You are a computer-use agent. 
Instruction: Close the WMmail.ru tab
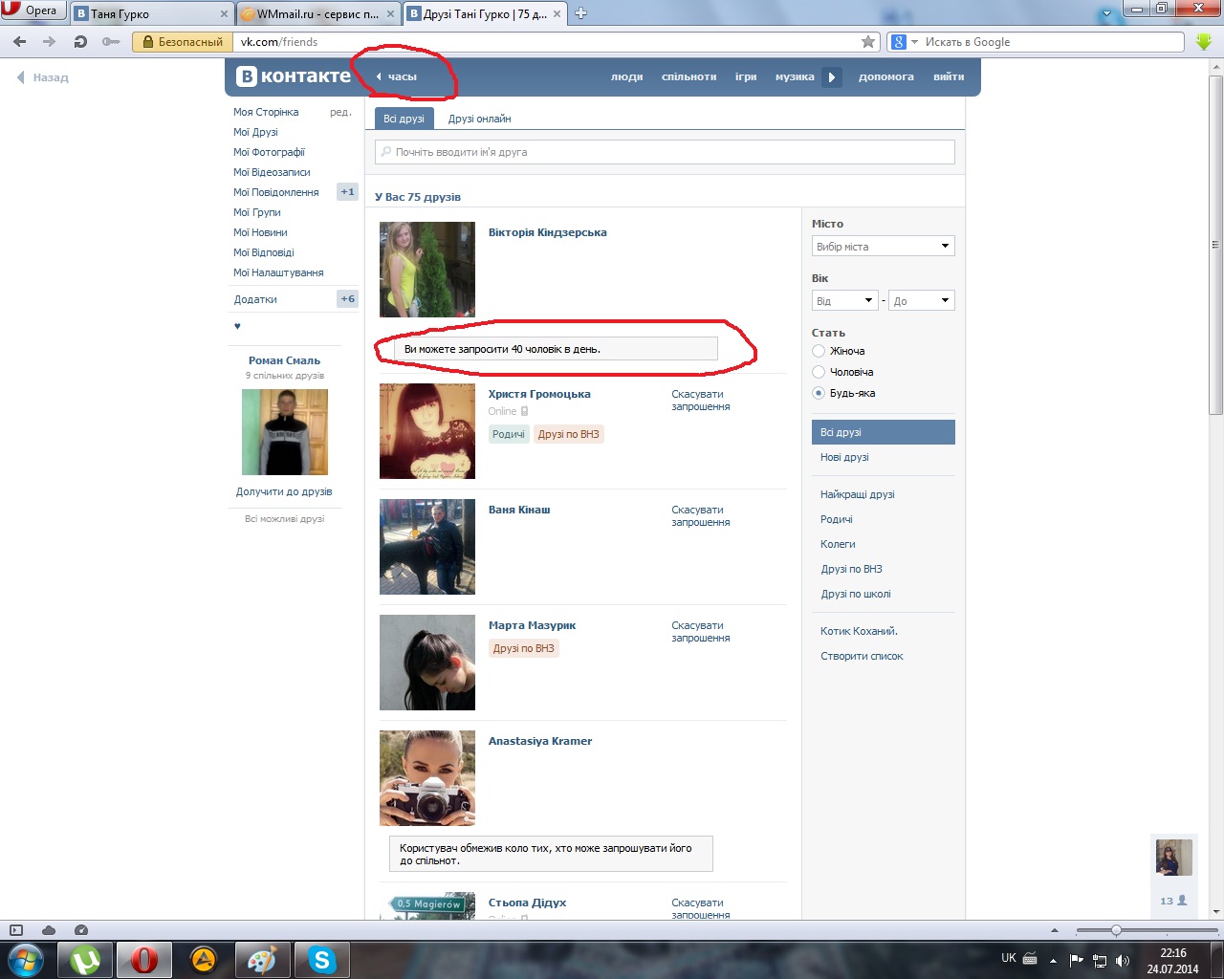(390, 14)
